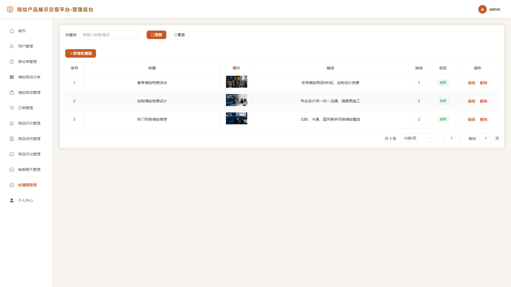Click the warning icon beside 黑名单管理
This screenshot has height=287, width=511.
coord(12,62)
